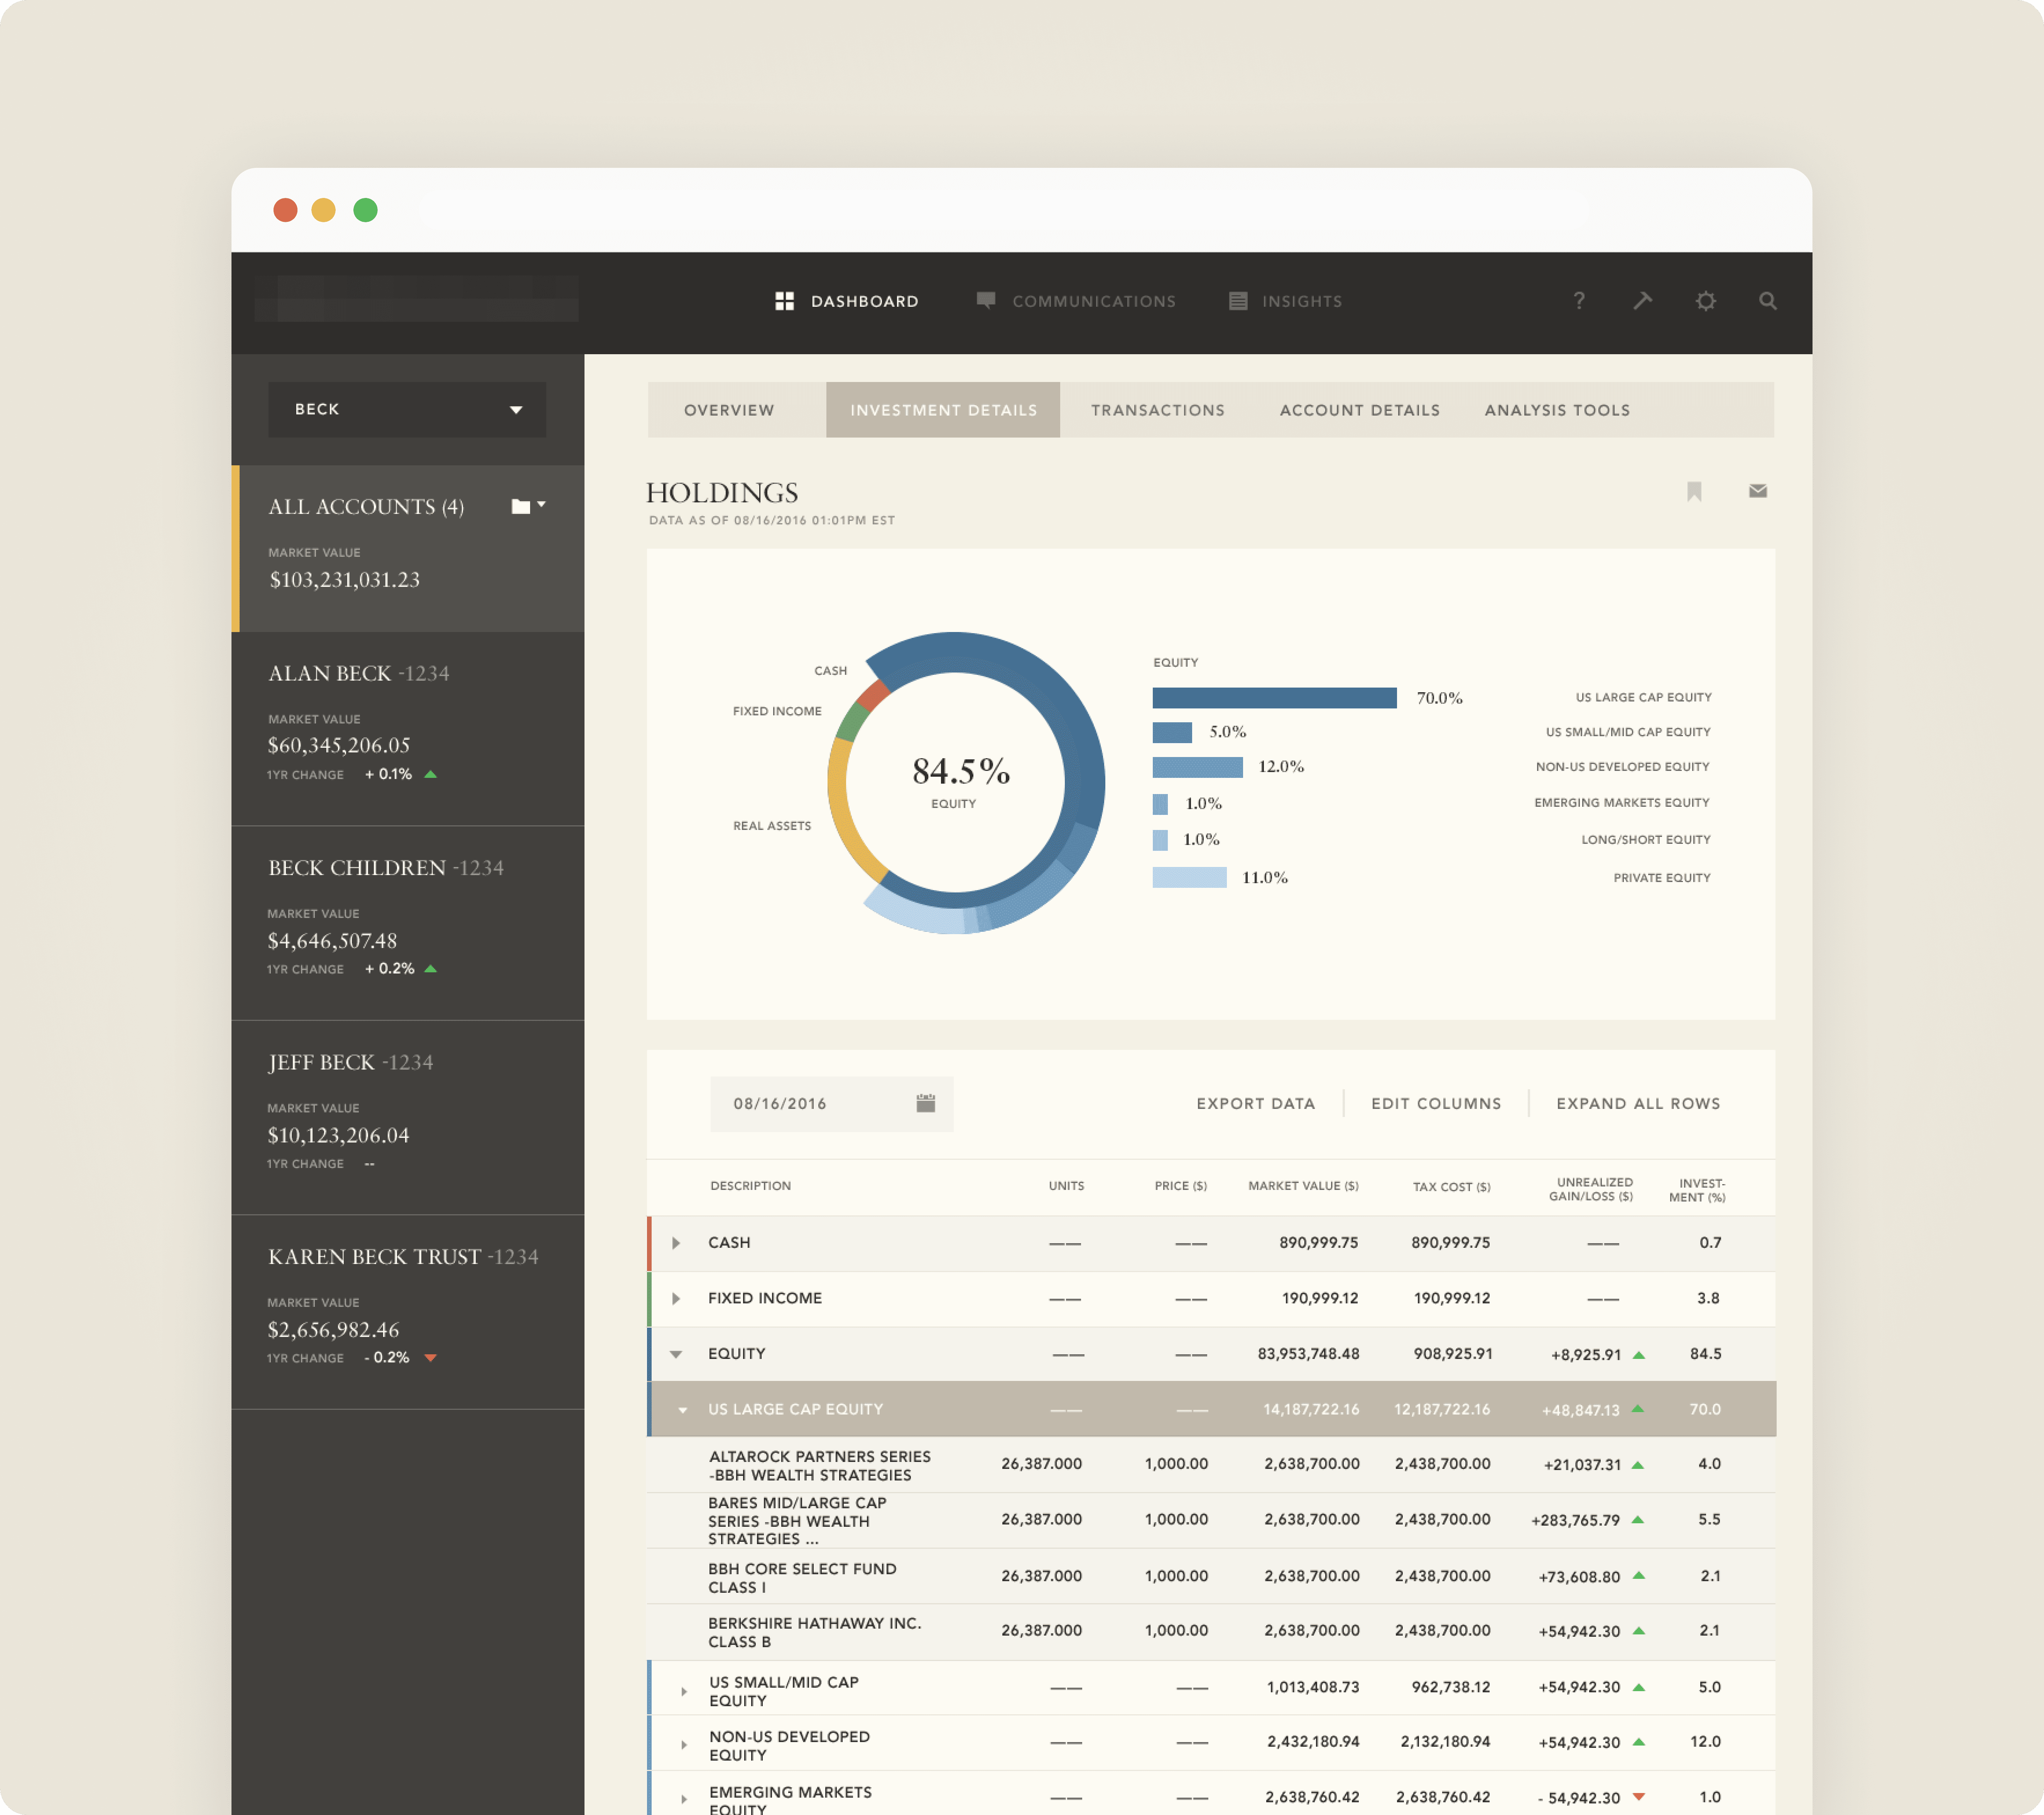Click the Market Value ($) column header
The height and width of the screenshot is (1815, 2044).
click(1303, 1186)
